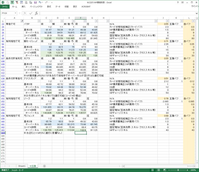This screenshot has height=172, width=199.
Task: Click the new document icon in quick access toolbar
Action: click(x=8, y=2)
